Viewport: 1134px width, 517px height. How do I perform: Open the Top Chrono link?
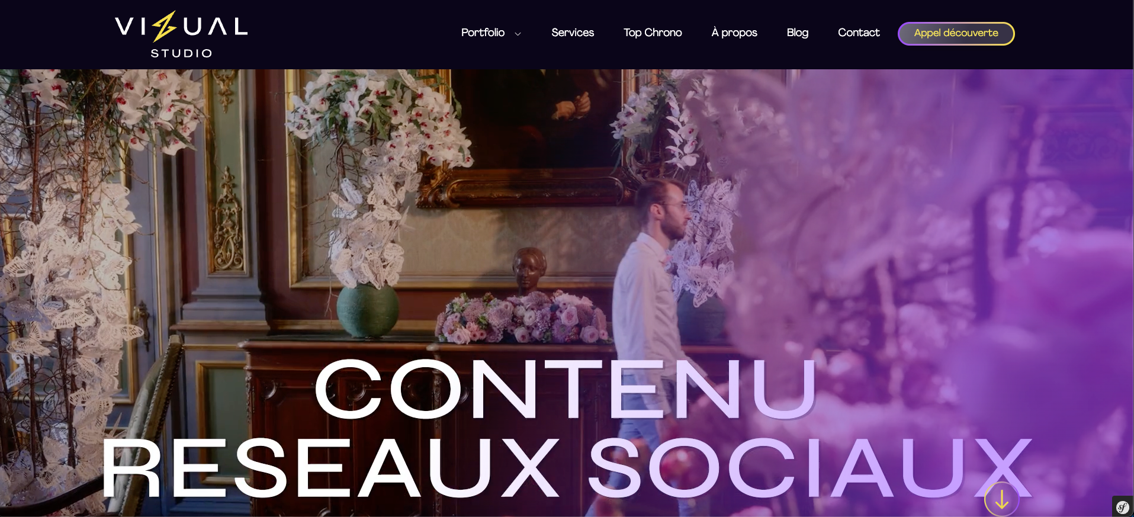pos(653,33)
